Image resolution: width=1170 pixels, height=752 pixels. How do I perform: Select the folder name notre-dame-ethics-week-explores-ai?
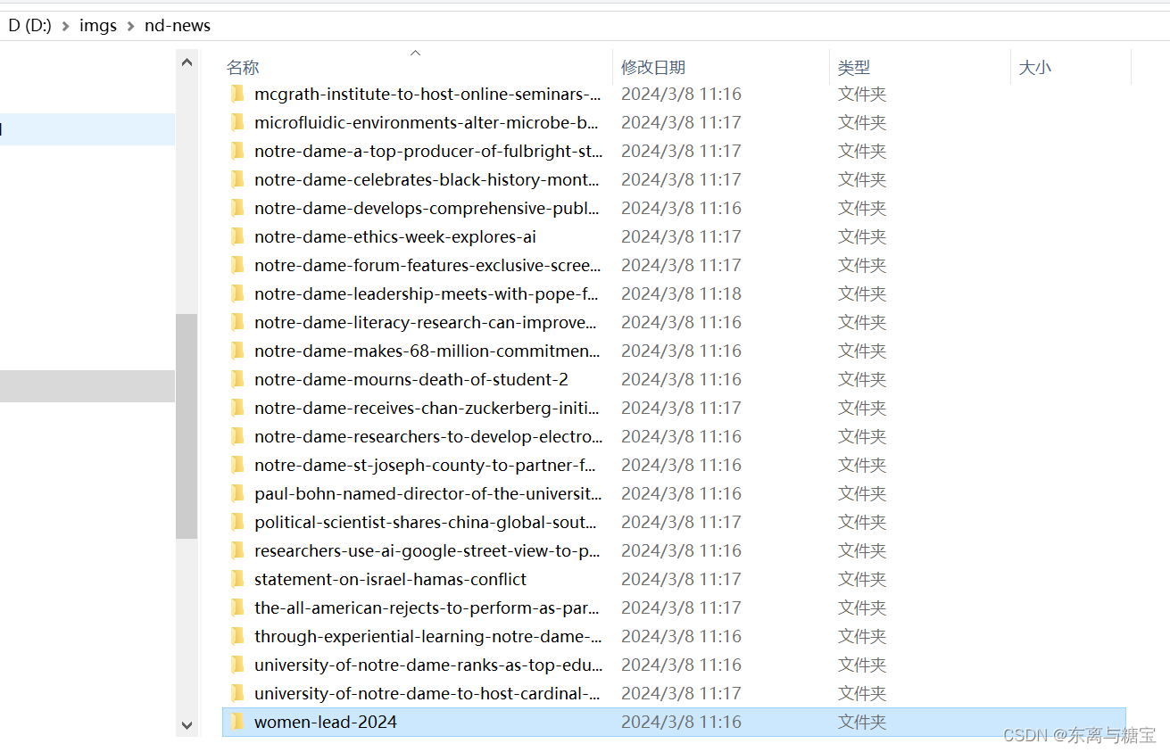click(x=395, y=236)
